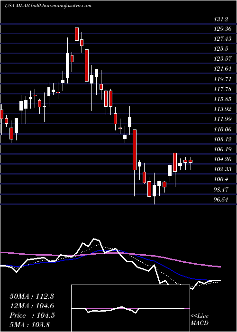Click the 110.06 price axis label
The height and width of the screenshot is (332, 237).
(x=222, y=129)
